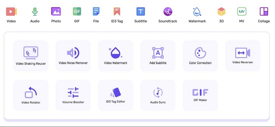The height and width of the screenshot is (127, 275).
Task: Open the Add Subtitle tool
Action: click(158, 56)
